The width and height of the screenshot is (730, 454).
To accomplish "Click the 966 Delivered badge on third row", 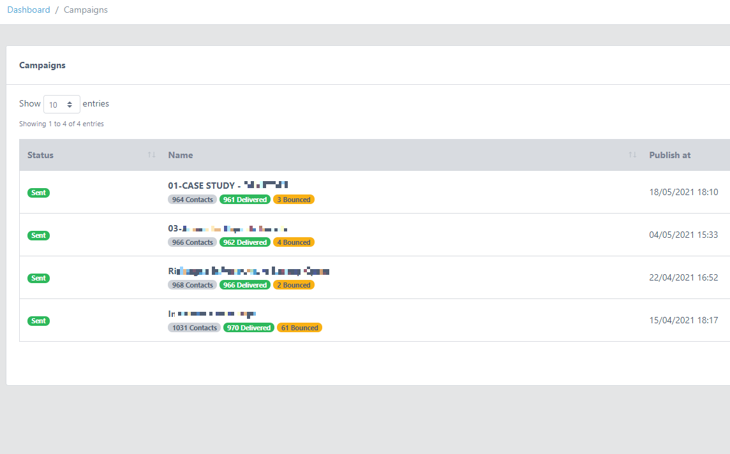I will (244, 284).
